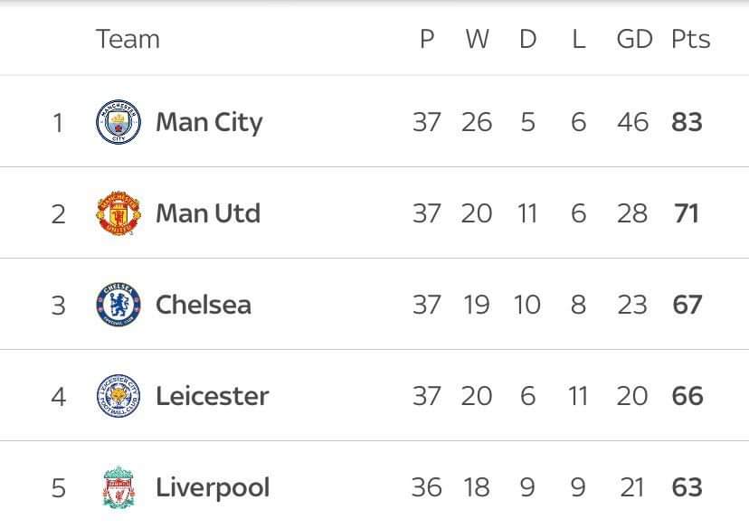Open the Man Utd team link

(x=208, y=213)
